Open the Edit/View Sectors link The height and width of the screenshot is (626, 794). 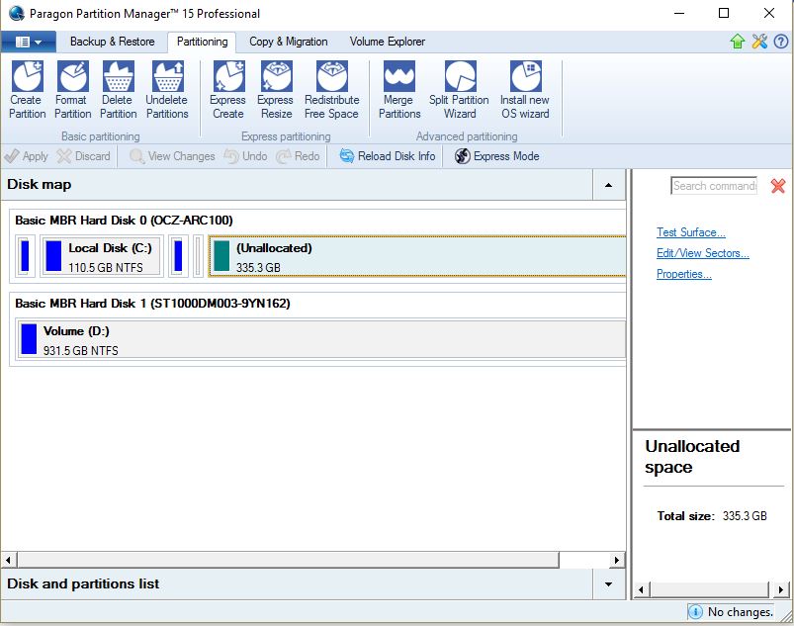tap(702, 253)
